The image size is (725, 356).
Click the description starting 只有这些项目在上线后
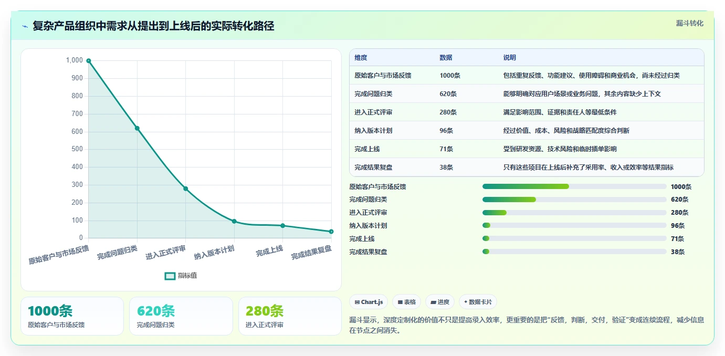[x=588, y=167]
